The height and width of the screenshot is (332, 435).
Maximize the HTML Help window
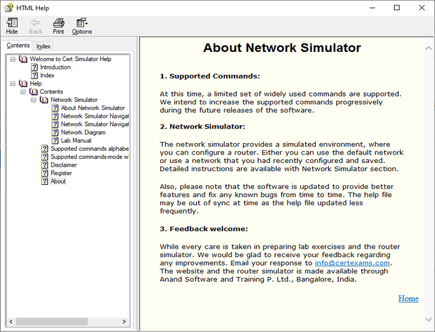point(397,8)
